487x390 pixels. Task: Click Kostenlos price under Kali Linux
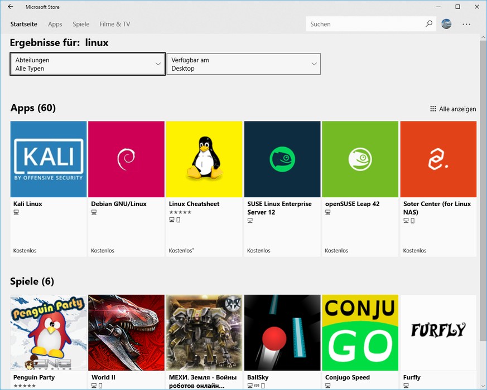(x=25, y=250)
